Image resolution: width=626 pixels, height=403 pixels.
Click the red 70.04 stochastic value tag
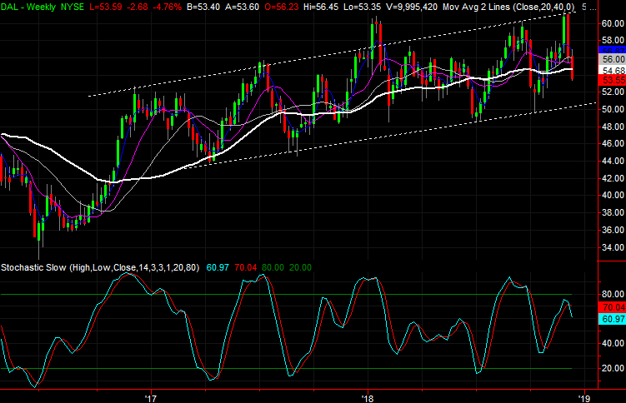[x=612, y=306]
